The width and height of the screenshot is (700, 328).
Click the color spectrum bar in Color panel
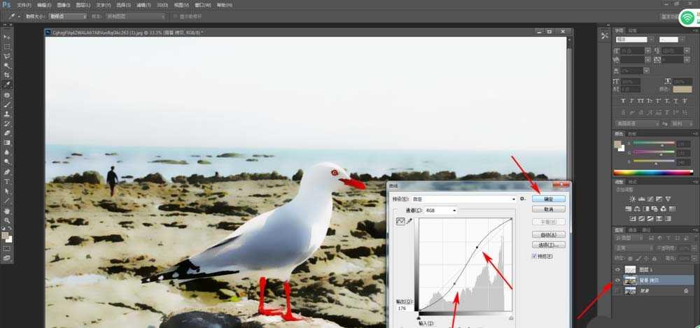pyautogui.click(x=653, y=173)
